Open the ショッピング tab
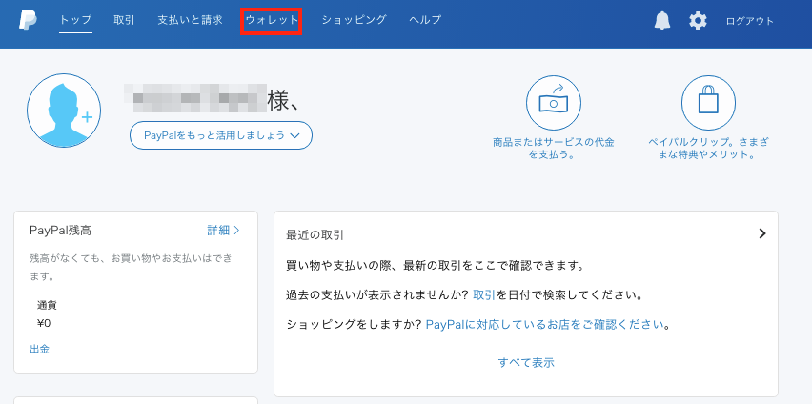 [355, 20]
